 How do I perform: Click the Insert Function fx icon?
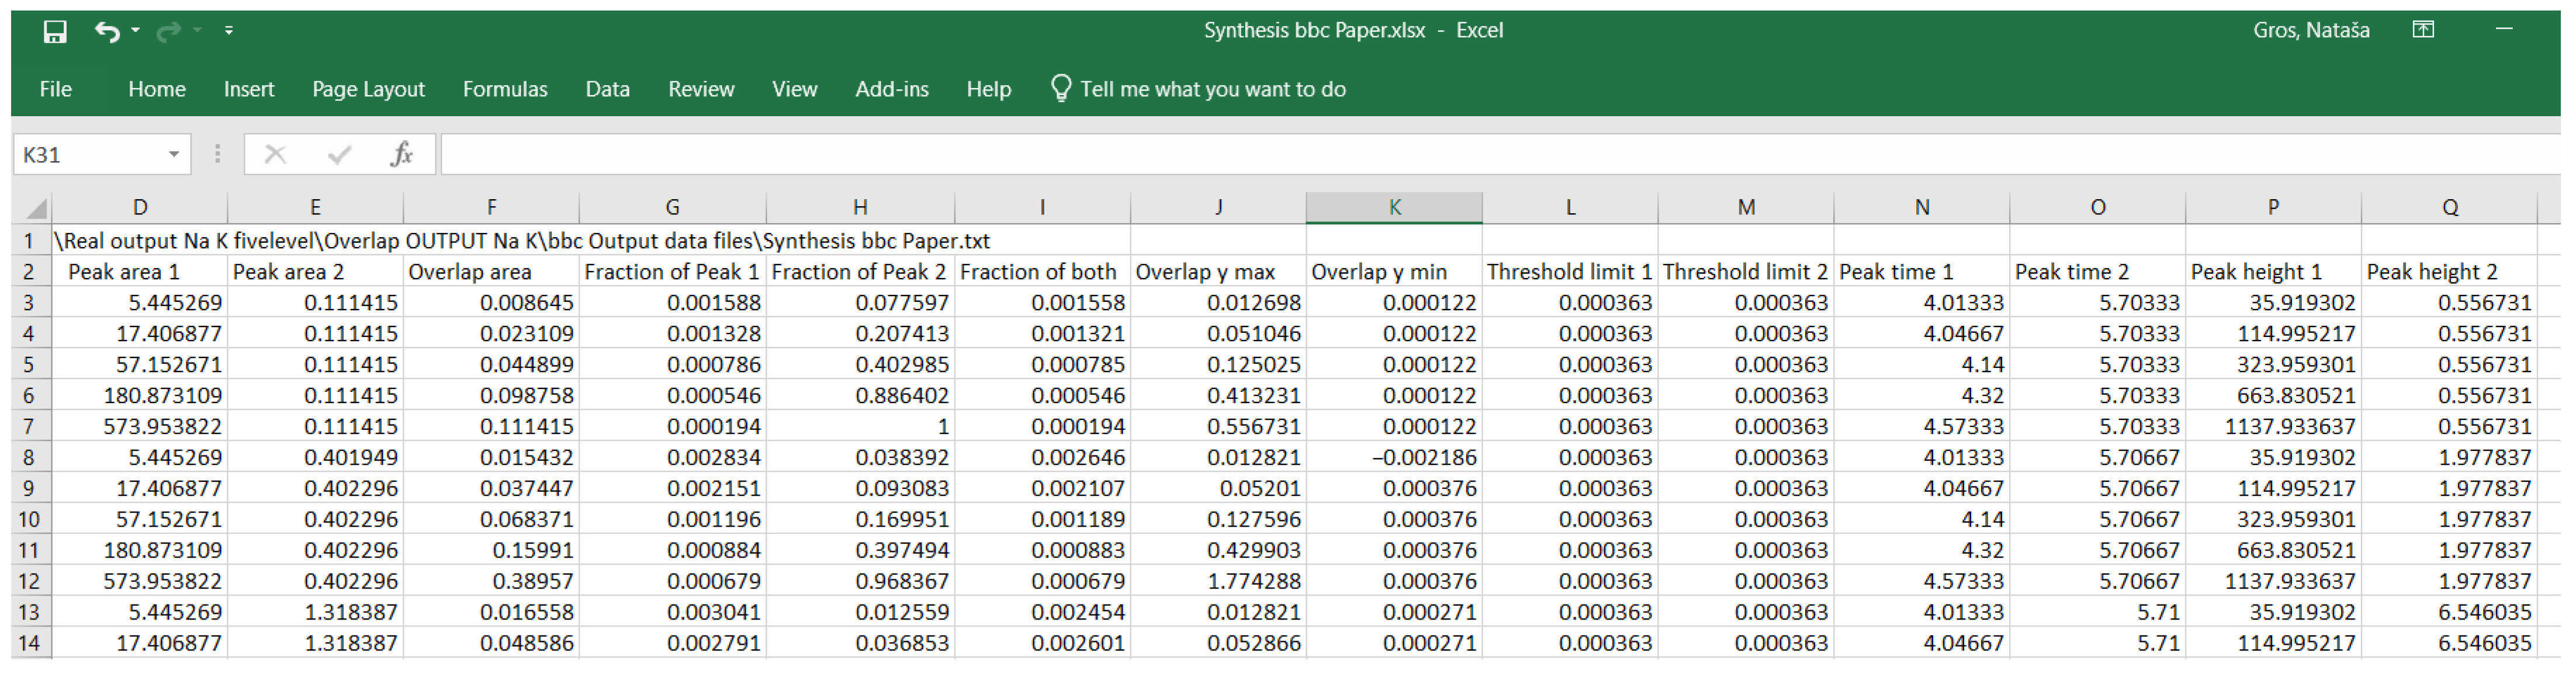402,154
